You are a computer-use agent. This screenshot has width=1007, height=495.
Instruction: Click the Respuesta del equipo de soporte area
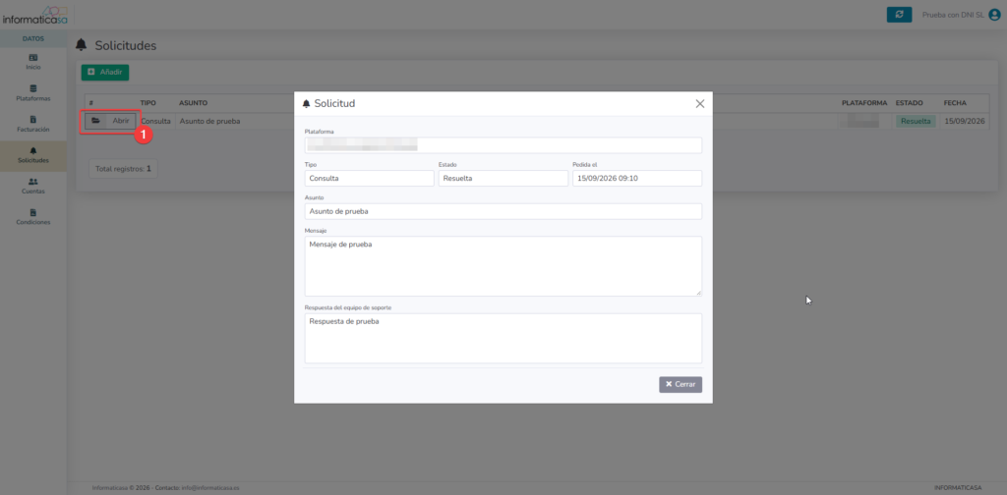[503, 338]
